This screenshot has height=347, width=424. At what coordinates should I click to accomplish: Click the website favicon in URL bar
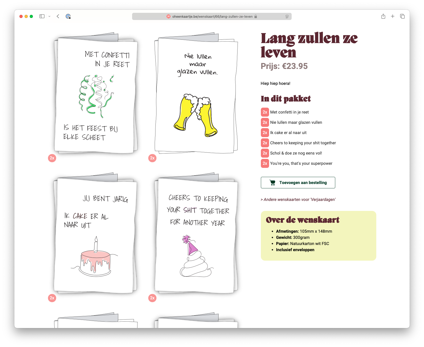click(169, 17)
